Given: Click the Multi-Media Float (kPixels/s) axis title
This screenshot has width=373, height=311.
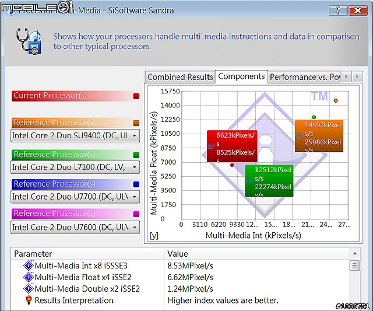Looking at the screenshot, I should click(x=154, y=163).
